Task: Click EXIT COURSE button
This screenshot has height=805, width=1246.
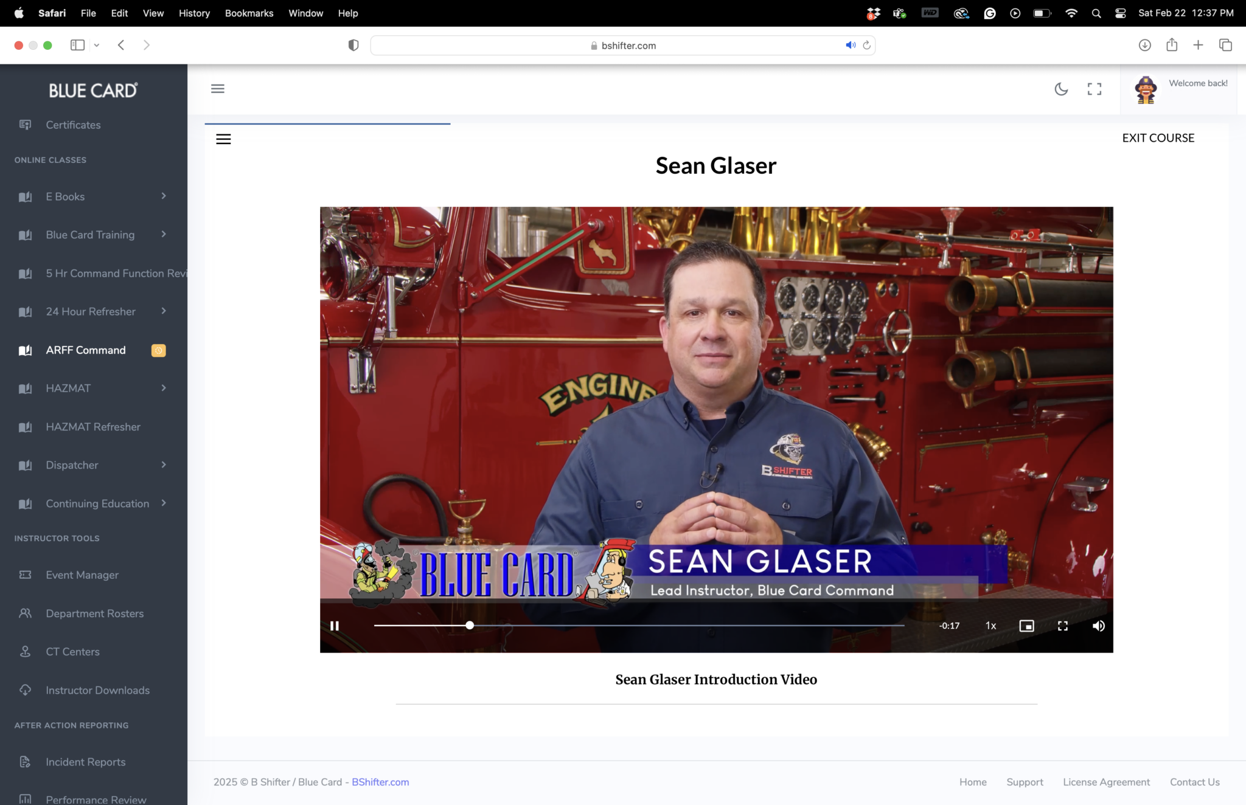Action: (x=1158, y=138)
